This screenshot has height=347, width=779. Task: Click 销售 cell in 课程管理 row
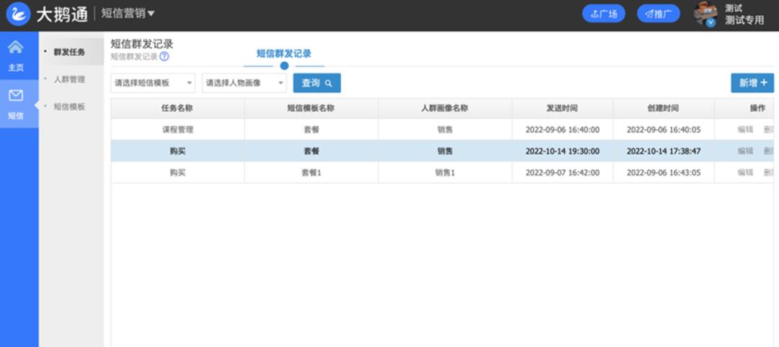pyautogui.click(x=445, y=130)
